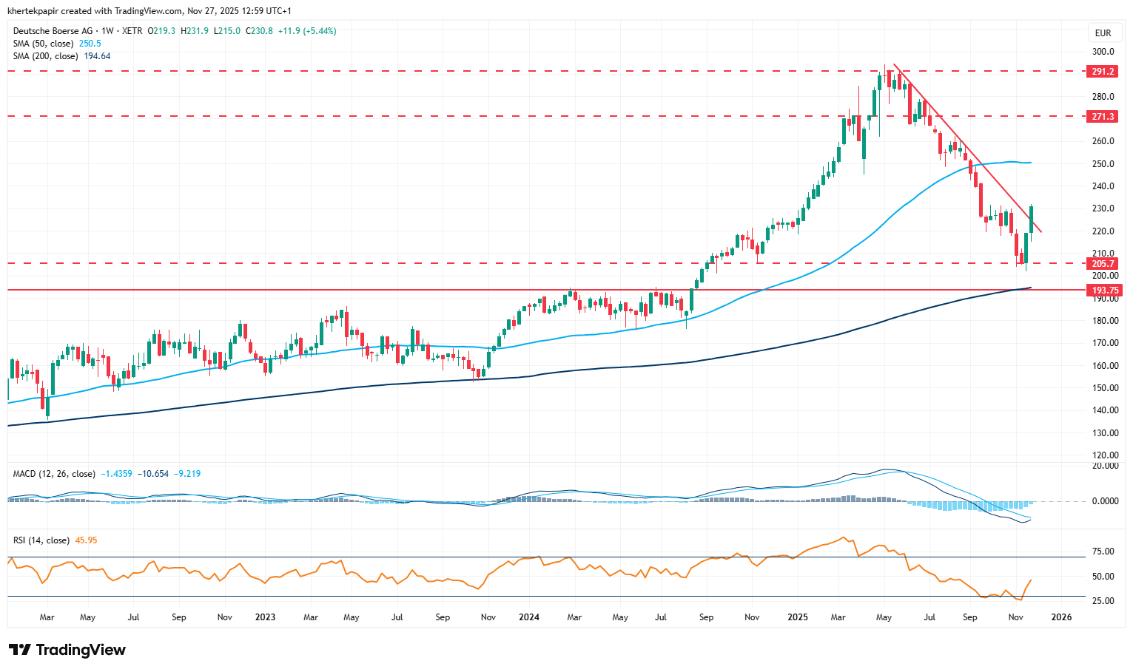Click the TradingView logo at bottom left

(67, 650)
